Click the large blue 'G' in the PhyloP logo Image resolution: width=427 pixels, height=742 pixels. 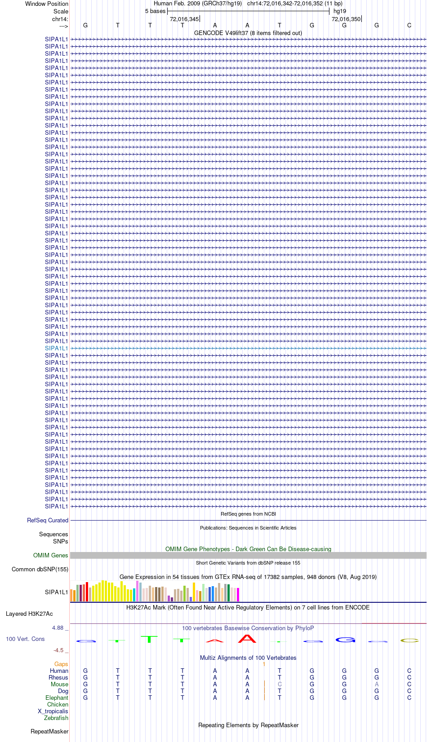345,640
